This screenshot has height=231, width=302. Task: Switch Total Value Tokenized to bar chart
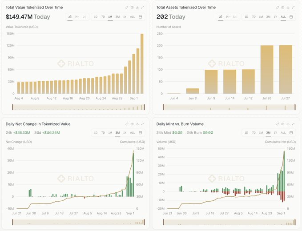tap(84, 17)
